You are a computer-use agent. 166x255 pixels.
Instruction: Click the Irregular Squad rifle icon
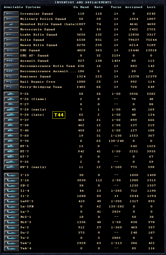(11, 14)
